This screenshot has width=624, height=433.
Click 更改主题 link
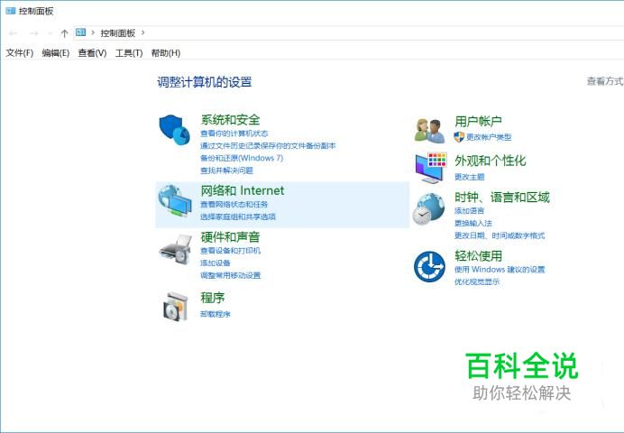470,177
